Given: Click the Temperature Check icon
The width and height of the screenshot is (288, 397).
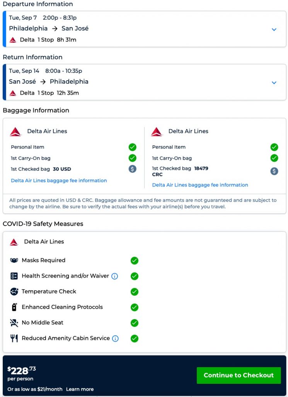Looking at the screenshot, I should [14, 292].
